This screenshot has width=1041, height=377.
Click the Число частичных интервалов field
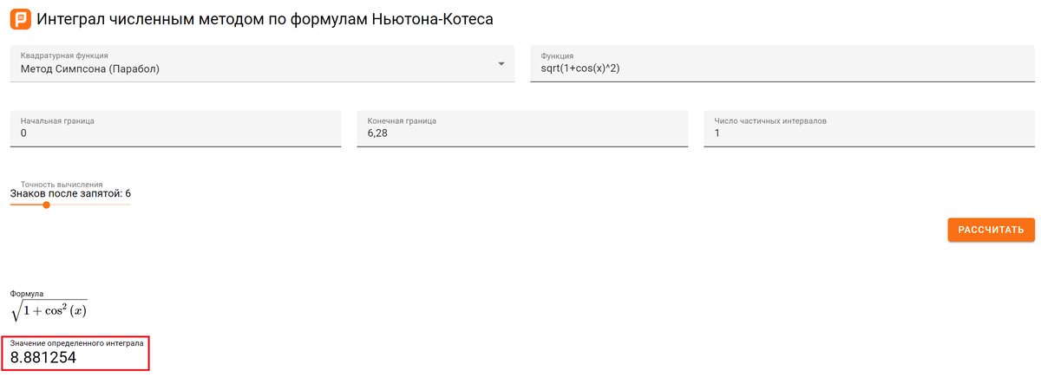tap(868, 128)
